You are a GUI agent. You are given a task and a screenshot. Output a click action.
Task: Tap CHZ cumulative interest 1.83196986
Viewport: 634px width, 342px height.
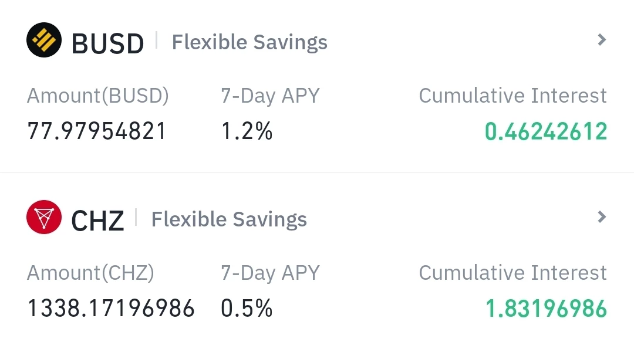(547, 309)
